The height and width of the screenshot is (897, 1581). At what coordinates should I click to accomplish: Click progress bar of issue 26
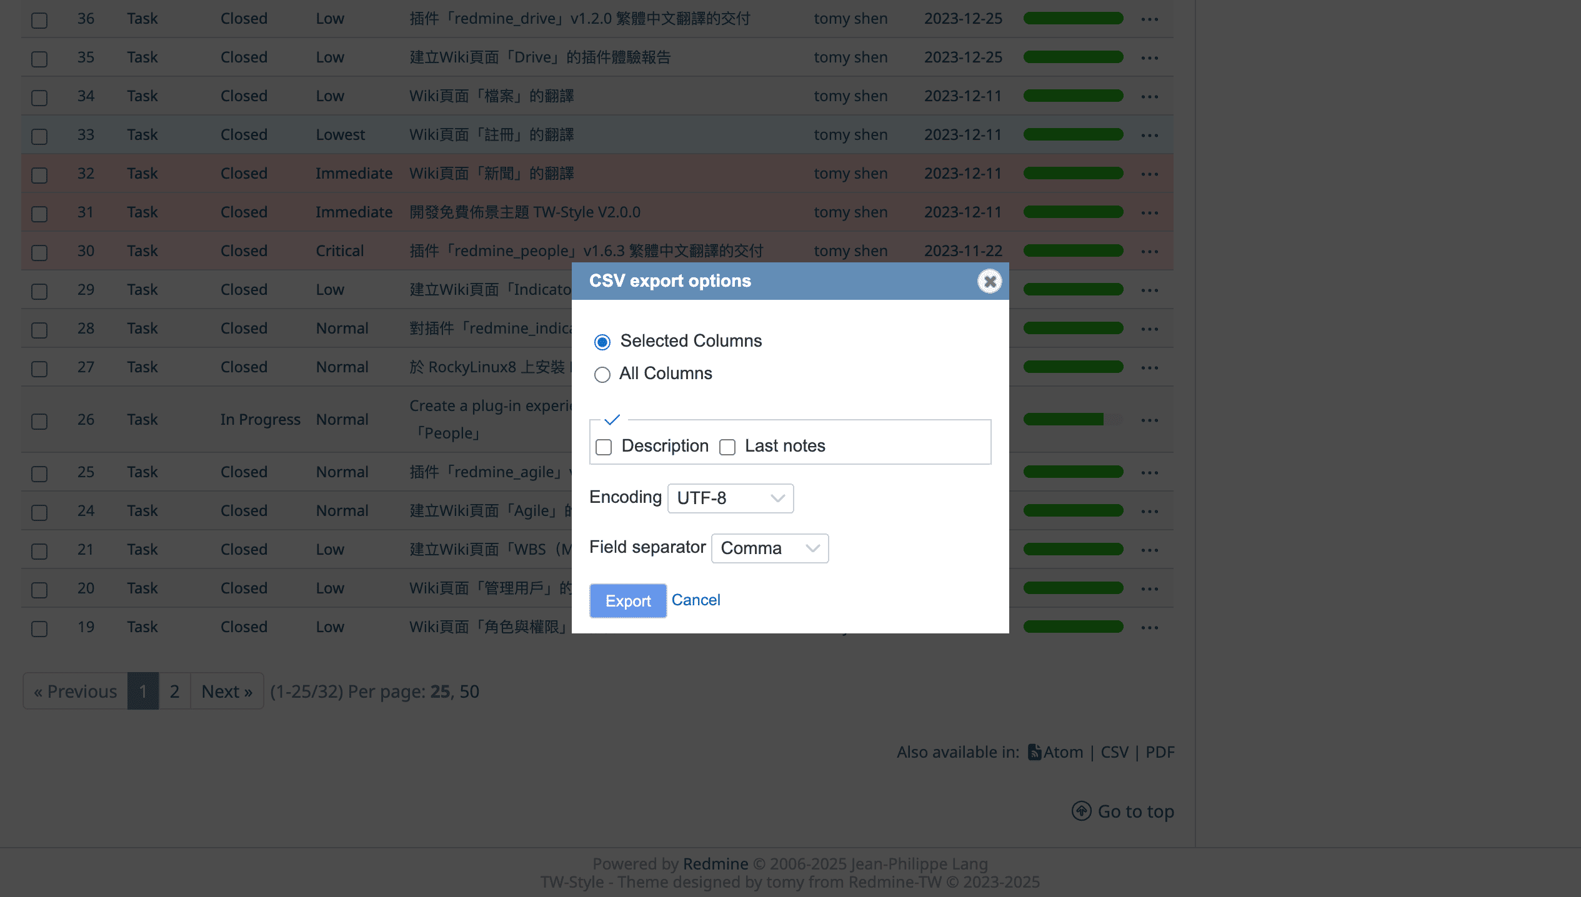1073,420
